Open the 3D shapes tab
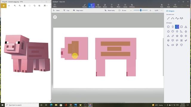The height and width of the screenshot is (107, 191). click(x=98, y=6)
